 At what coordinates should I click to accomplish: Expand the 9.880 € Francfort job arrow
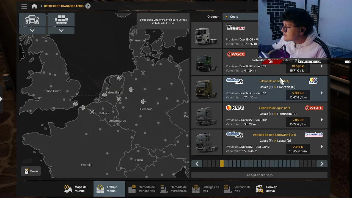tap(322, 93)
